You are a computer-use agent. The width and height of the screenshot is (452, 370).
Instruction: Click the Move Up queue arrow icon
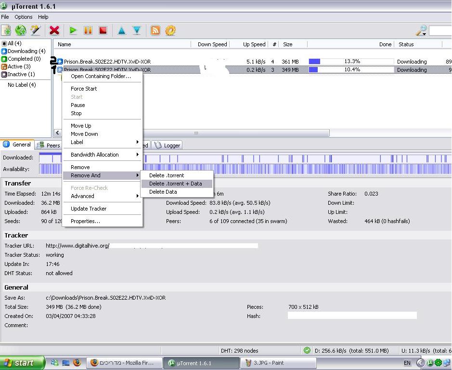122,30
